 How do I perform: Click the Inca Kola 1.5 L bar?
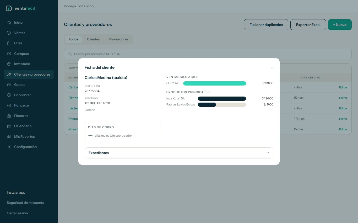pyautogui.click(x=222, y=99)
